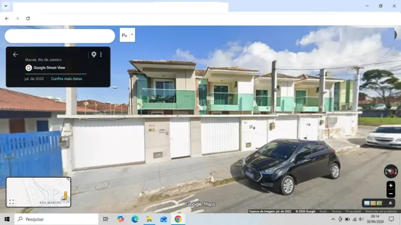Select the yellow imagery thumbnail
This screenshot has width=401, height=225.
[x=373, y=203]
